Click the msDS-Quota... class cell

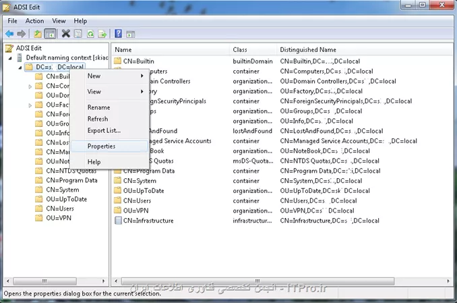(253, 161)
